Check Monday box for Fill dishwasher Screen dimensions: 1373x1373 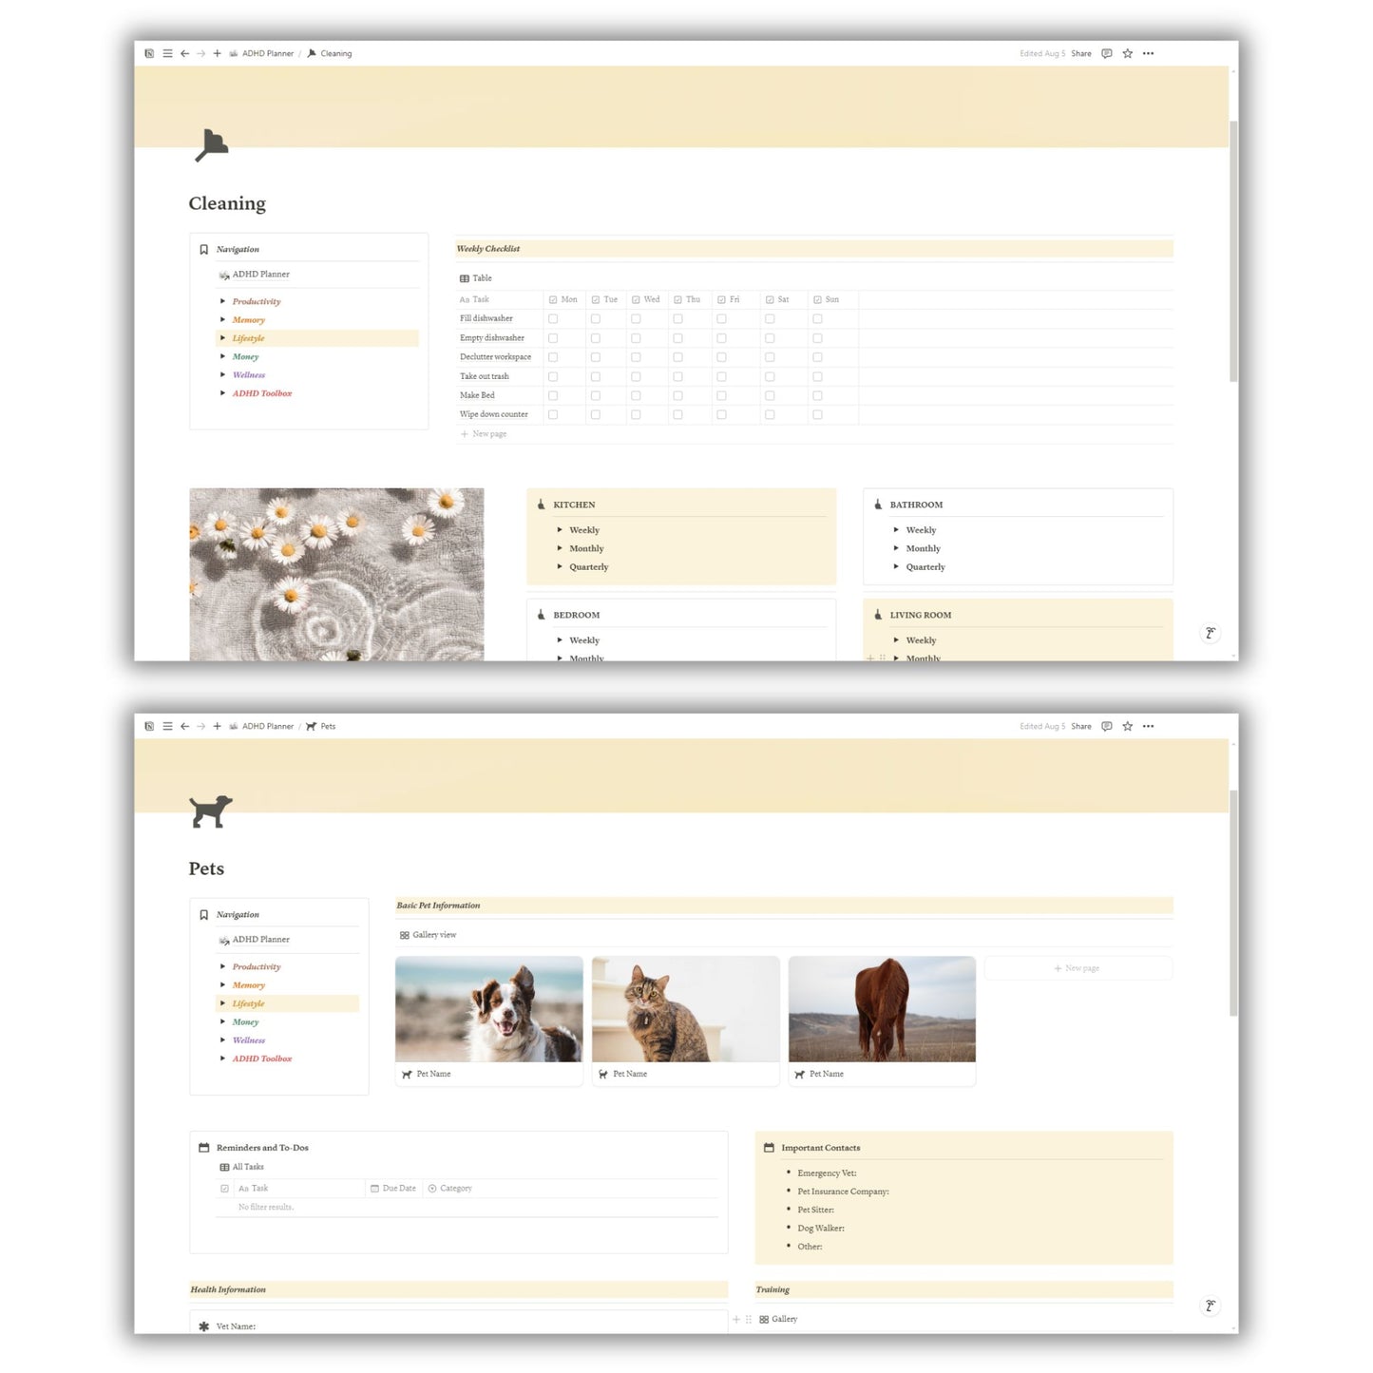click(x=553, y=319)
